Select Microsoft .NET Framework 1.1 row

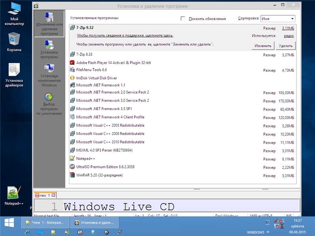coord(183,85)
